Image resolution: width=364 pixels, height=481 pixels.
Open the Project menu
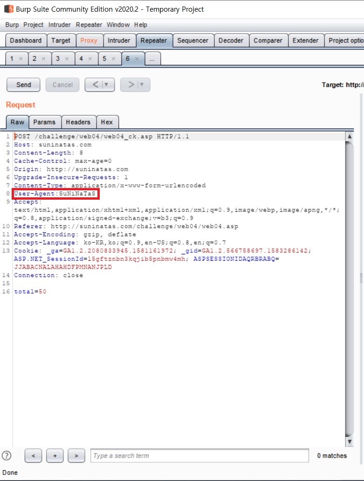tap(34, 25)
